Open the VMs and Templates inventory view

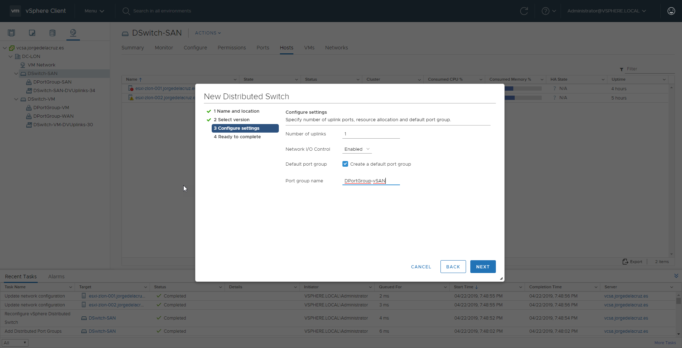pyautogui.click(x=32, y=33)
